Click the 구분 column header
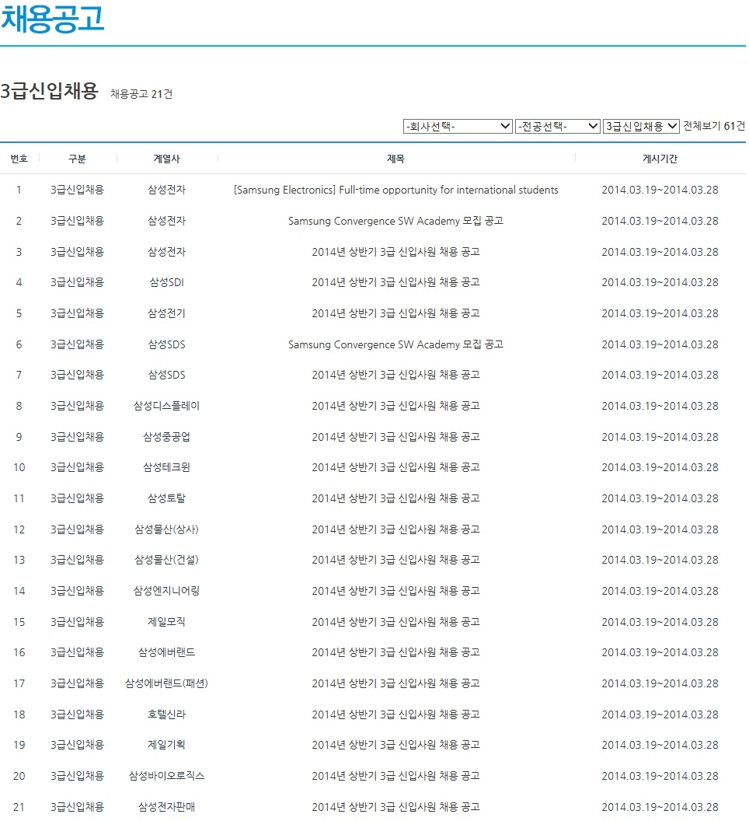This screenshot has width=749, height=821. tap(78, 159)
